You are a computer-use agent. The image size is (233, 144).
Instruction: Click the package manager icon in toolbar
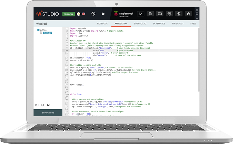click(x=160, y=14)
